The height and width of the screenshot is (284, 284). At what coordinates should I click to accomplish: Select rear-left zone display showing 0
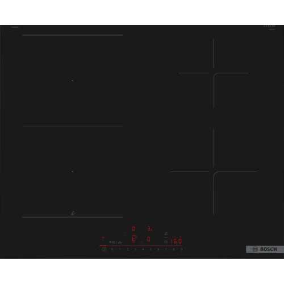[x=133, y=229]
